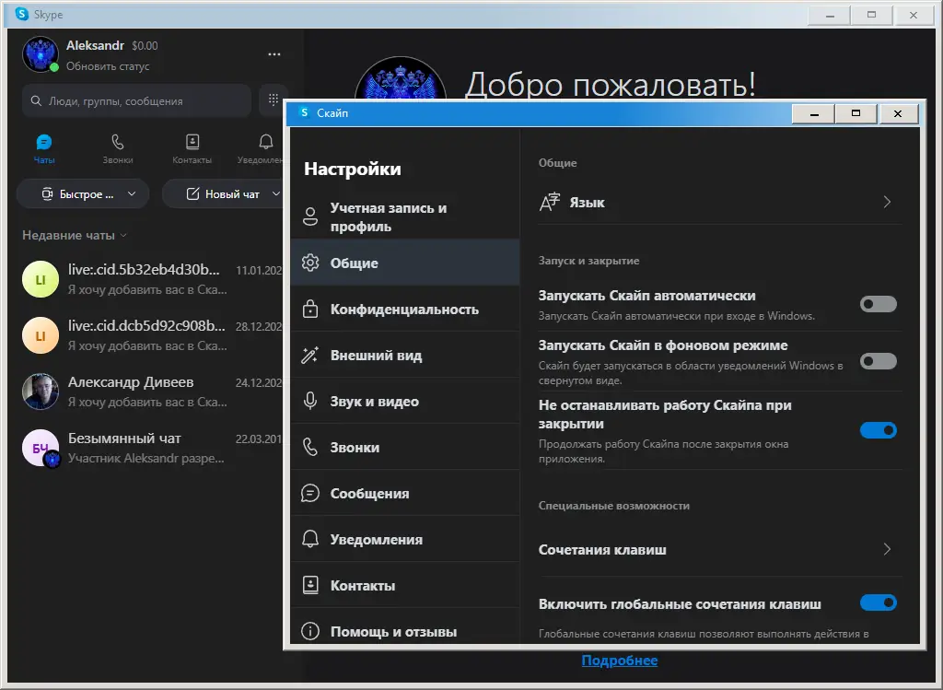
Task: Click the dialpad icon beside search
Action: pyautogui.click(x=274, y=99)
